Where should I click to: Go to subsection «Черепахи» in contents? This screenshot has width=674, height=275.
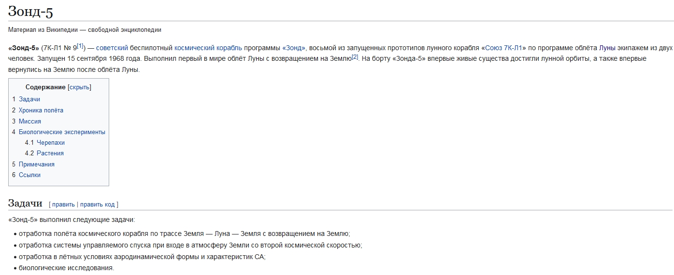[51, 143]
